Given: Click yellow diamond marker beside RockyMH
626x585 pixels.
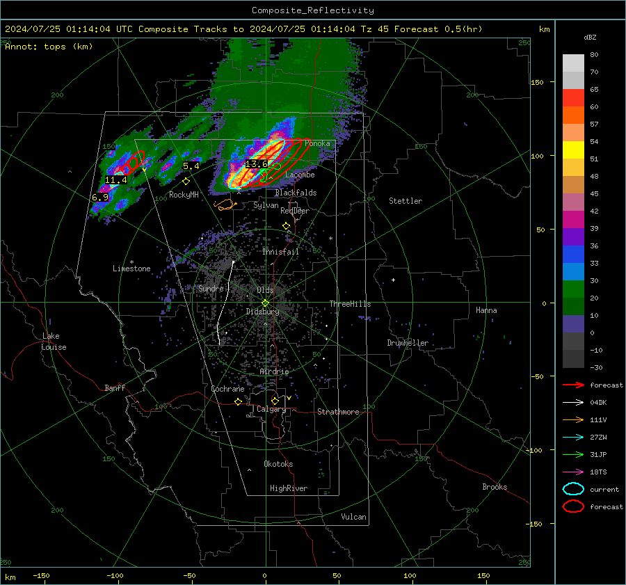Looking at the screenshot, I should [x=186, y=182].
